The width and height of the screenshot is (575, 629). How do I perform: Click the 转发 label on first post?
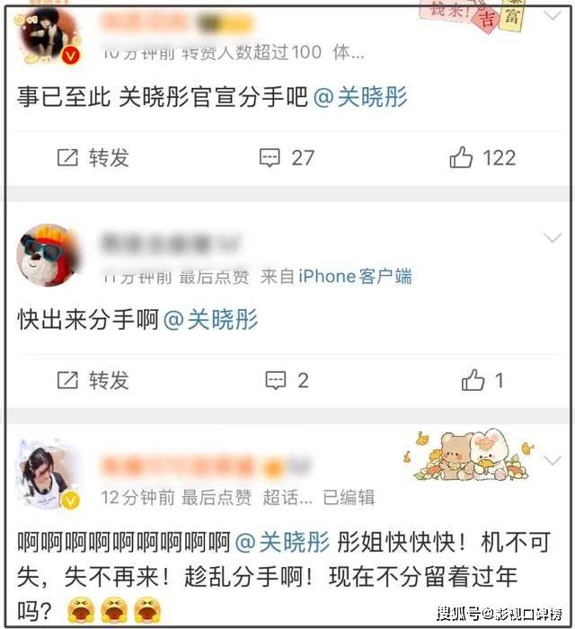109,157
